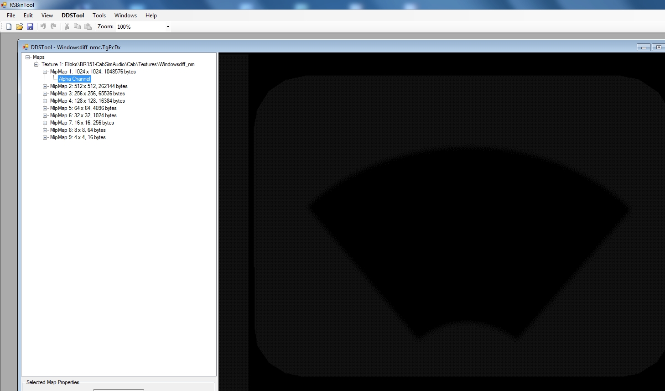Click the Undo arrow toolbar icon

(x=43, y=26)
